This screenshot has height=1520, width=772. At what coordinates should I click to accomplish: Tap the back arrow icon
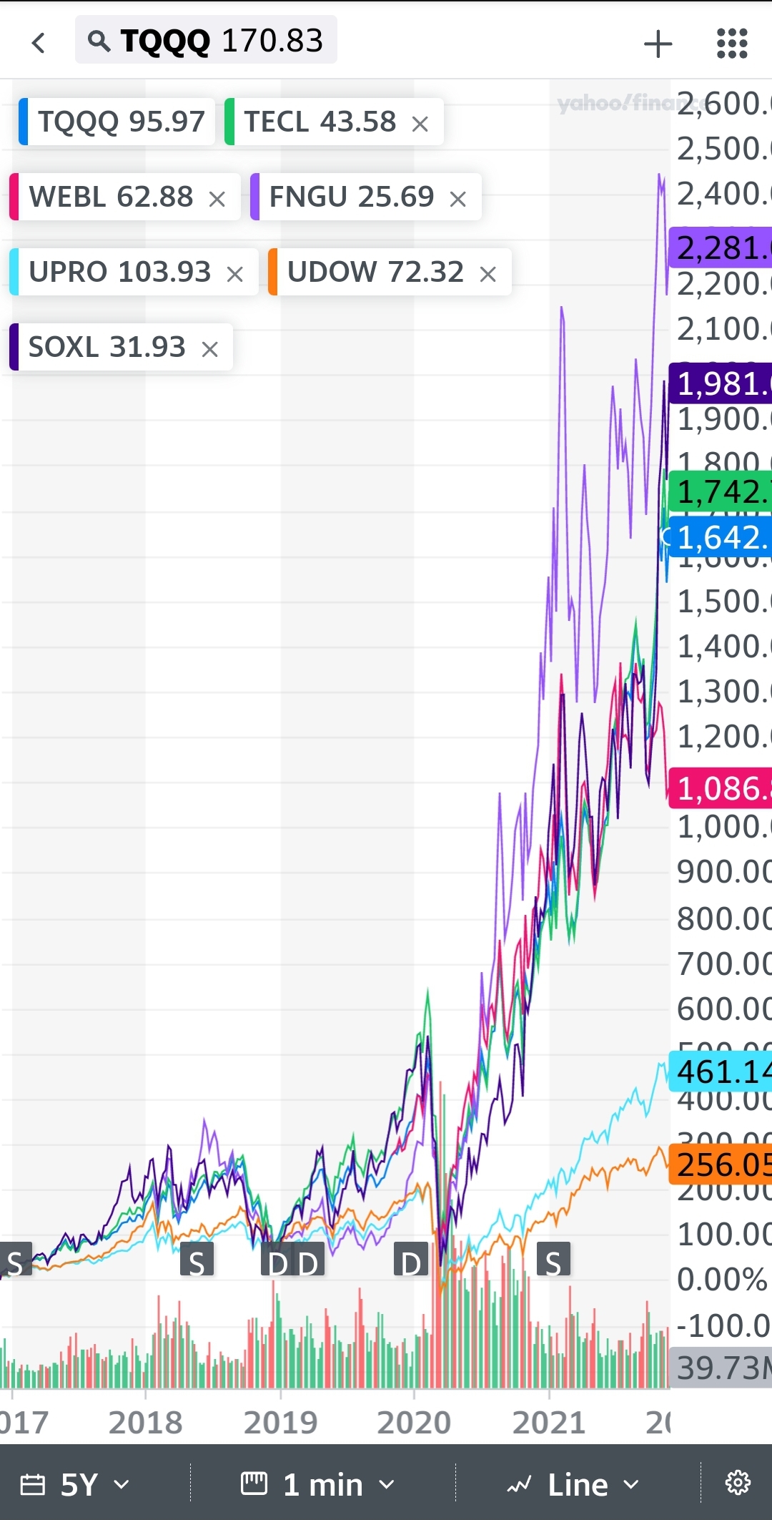click(39, 43)
